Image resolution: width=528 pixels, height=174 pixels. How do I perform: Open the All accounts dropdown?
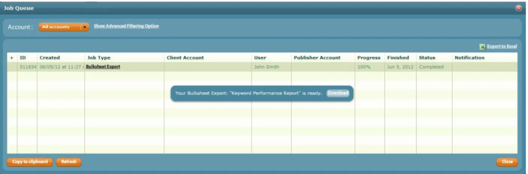tap(64, 27)
